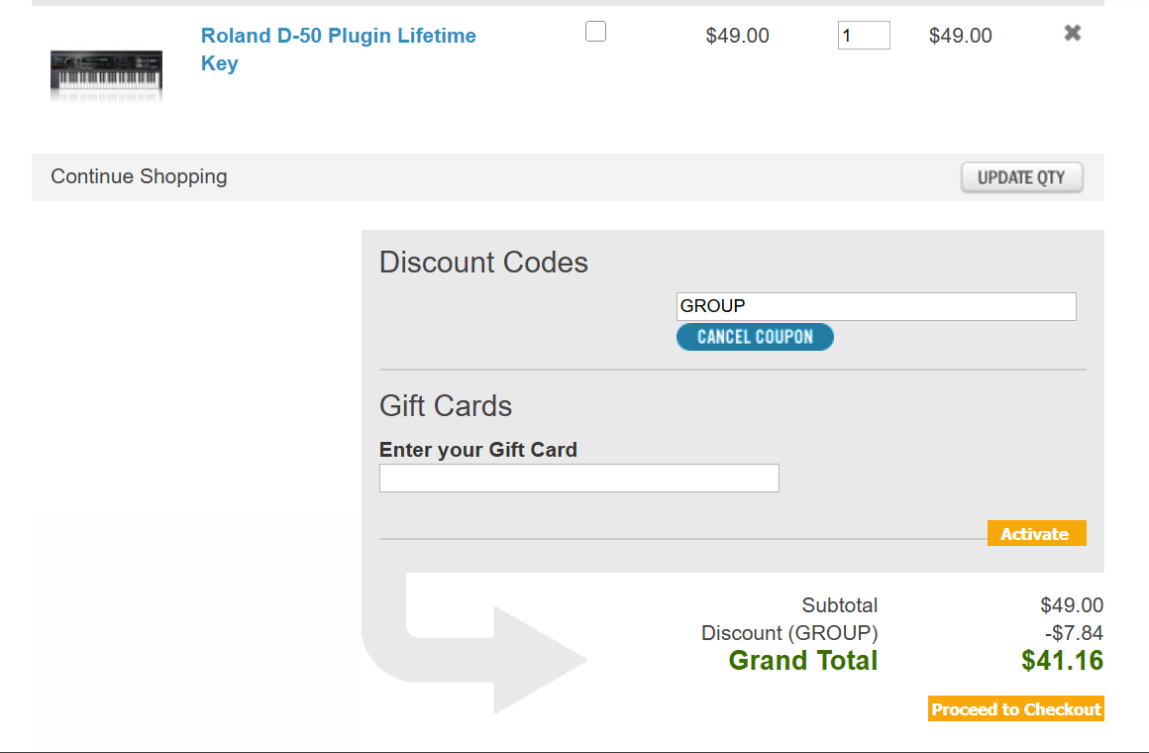Go to Continue Shopping
The height and width of the screenshot is (753, 1149).
point(139,176)
